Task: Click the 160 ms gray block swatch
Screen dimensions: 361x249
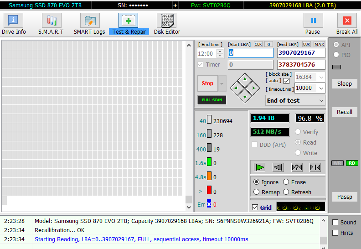Action: pos(209,133)
